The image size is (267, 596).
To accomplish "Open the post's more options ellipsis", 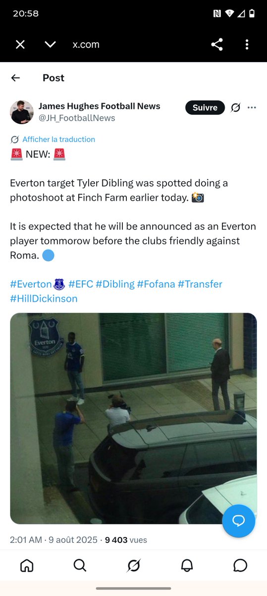I will coord(252,108).
